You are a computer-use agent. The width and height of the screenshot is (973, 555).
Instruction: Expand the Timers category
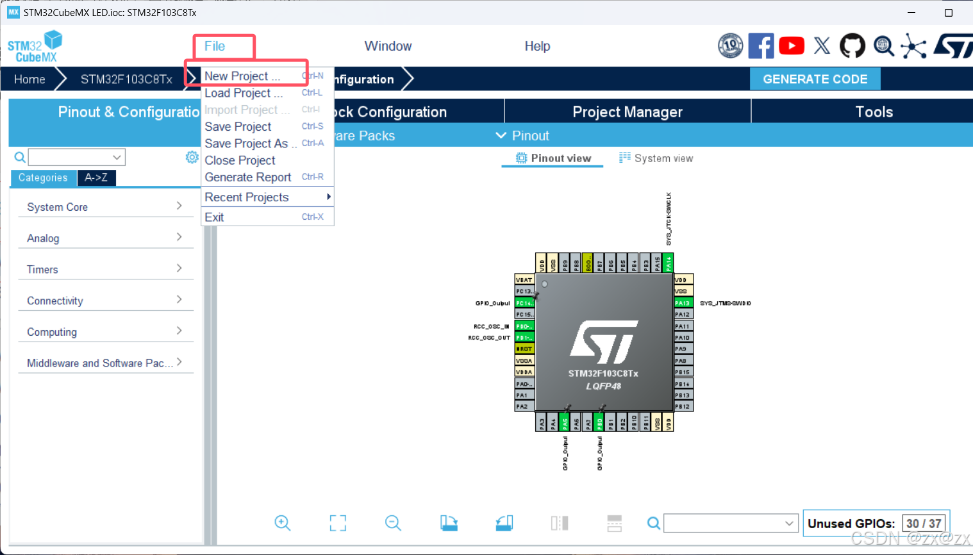[106, 269]
